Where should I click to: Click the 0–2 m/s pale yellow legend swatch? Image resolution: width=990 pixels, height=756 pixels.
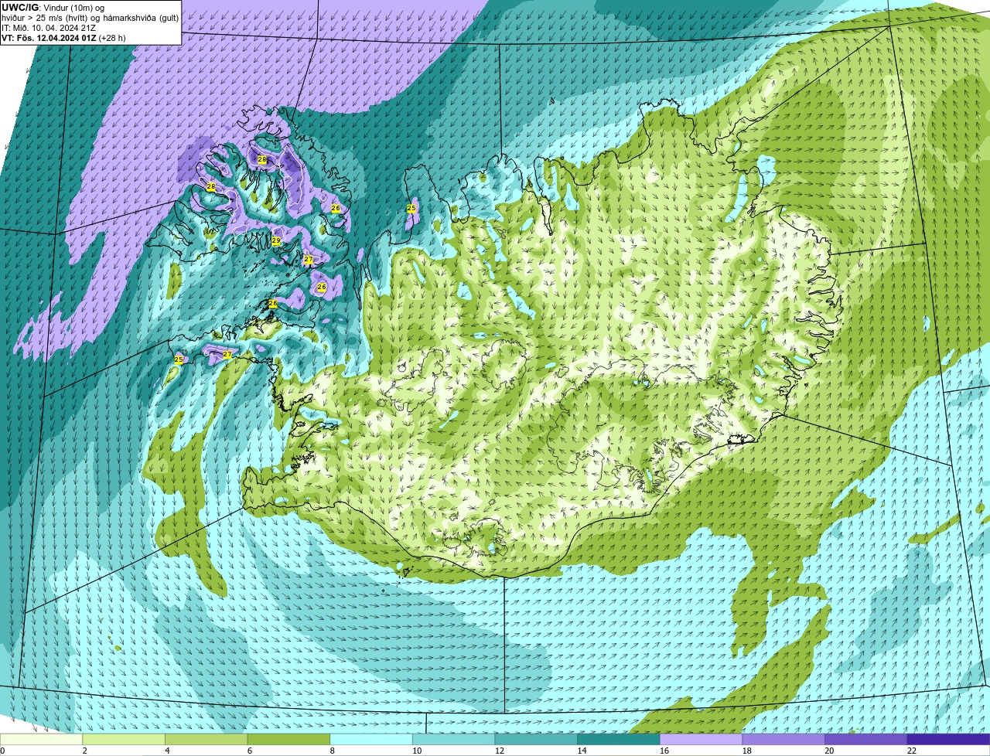(x=41, y=740)
